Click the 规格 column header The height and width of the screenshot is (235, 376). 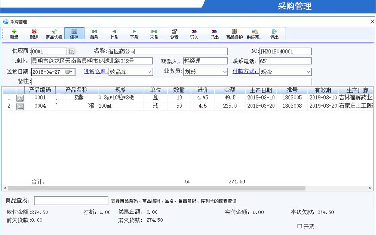(x=121, y=90)
